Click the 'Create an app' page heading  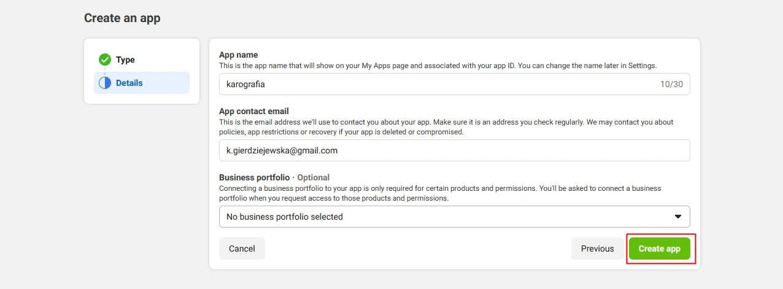pos(122,18)
